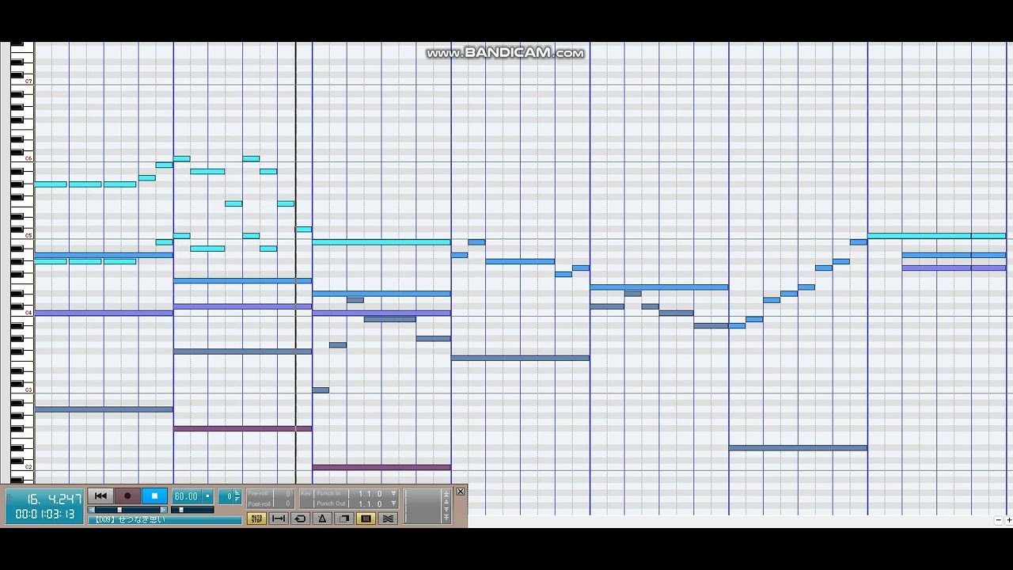Click the zoom out minus button
The image size is (1013, 570).
(x=998, y=520)
